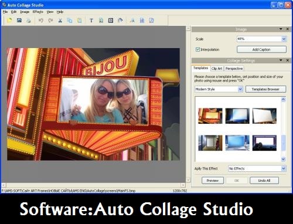The width and height of the screenshot is (293, 224).
Task: Click the Undo All button
Action: [264, 181]
